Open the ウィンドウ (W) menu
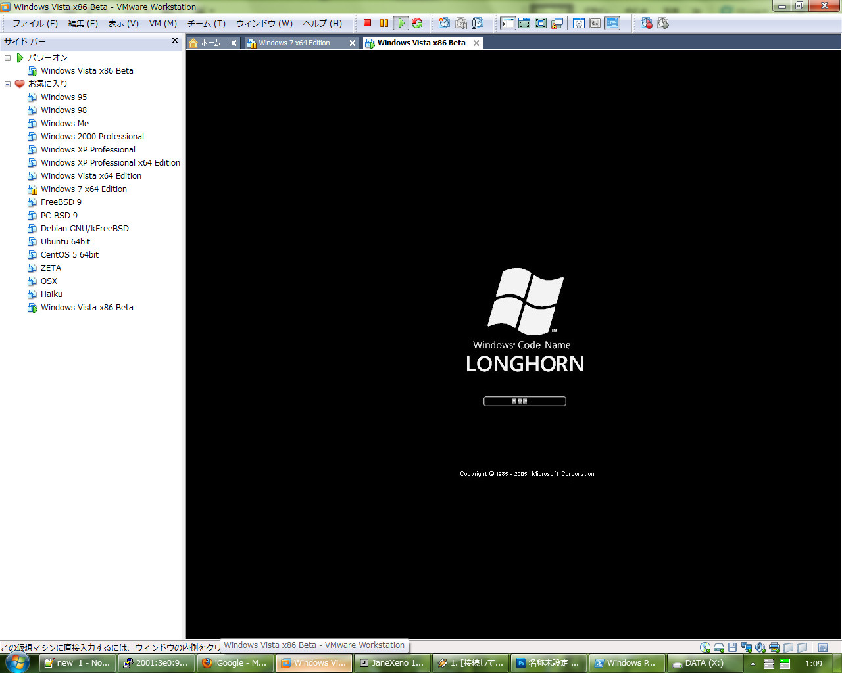The height and width of the screenshot is (673, 842). coord(264,23)
